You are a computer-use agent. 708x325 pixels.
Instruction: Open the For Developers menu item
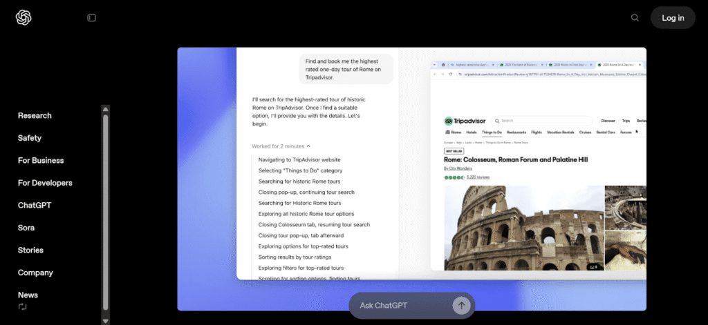pyautogui.click(x=45, y=183)
